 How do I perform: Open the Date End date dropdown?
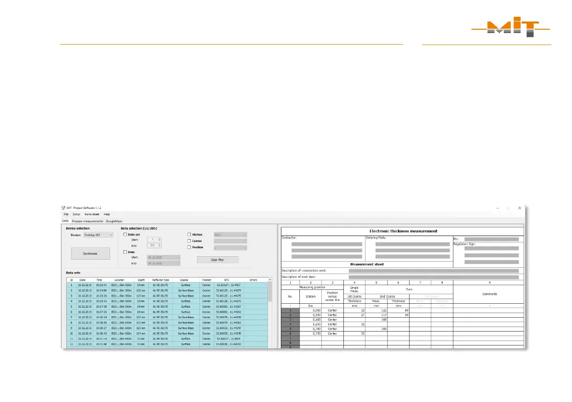pos(164,264)
